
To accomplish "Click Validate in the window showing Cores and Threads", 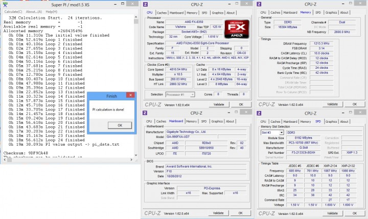I will point(218,103).
